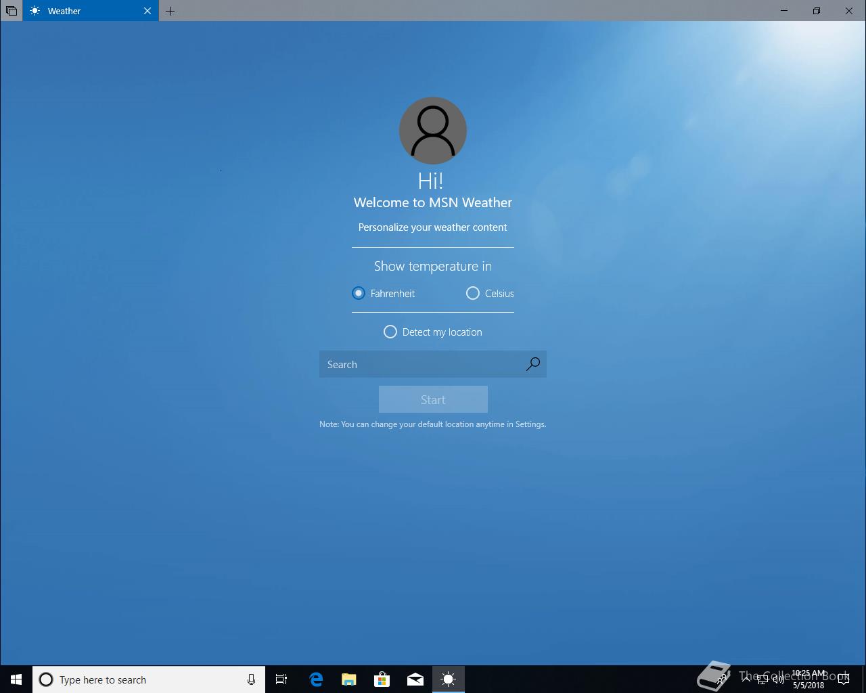Restore down the Weather window
The width and height of the screenshot is (866, 693).
tap(817, 11)
